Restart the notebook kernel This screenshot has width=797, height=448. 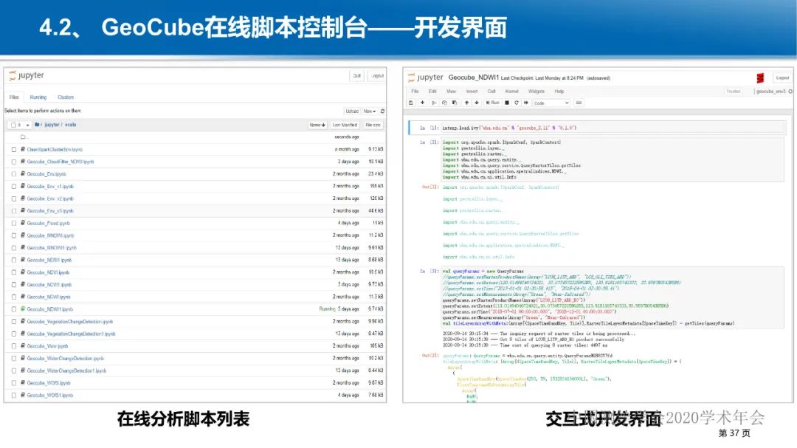coord(517,103)
